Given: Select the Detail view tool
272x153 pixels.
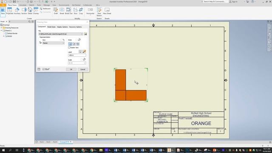Looking at the screenshot, I should [x=30, y=11].
